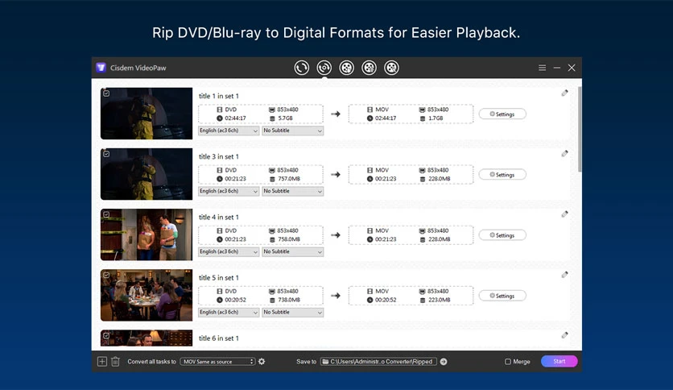Click the 738.0MB source size
The width and height of the screenshot is (673, 390).
click(x=289, y=300)
